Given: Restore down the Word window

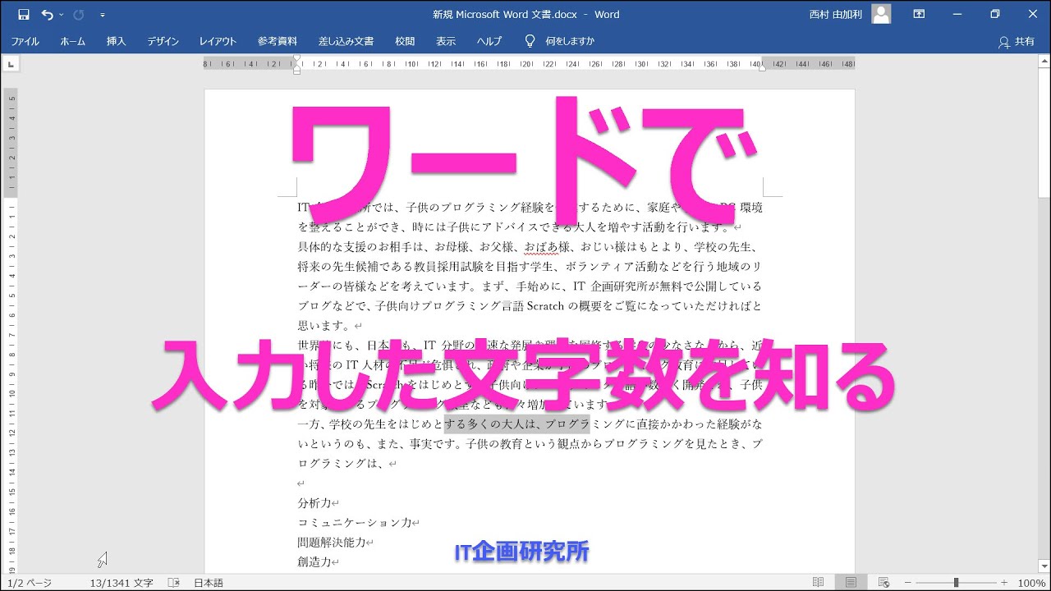Looking at the screenshot, I should pos(995,14).
